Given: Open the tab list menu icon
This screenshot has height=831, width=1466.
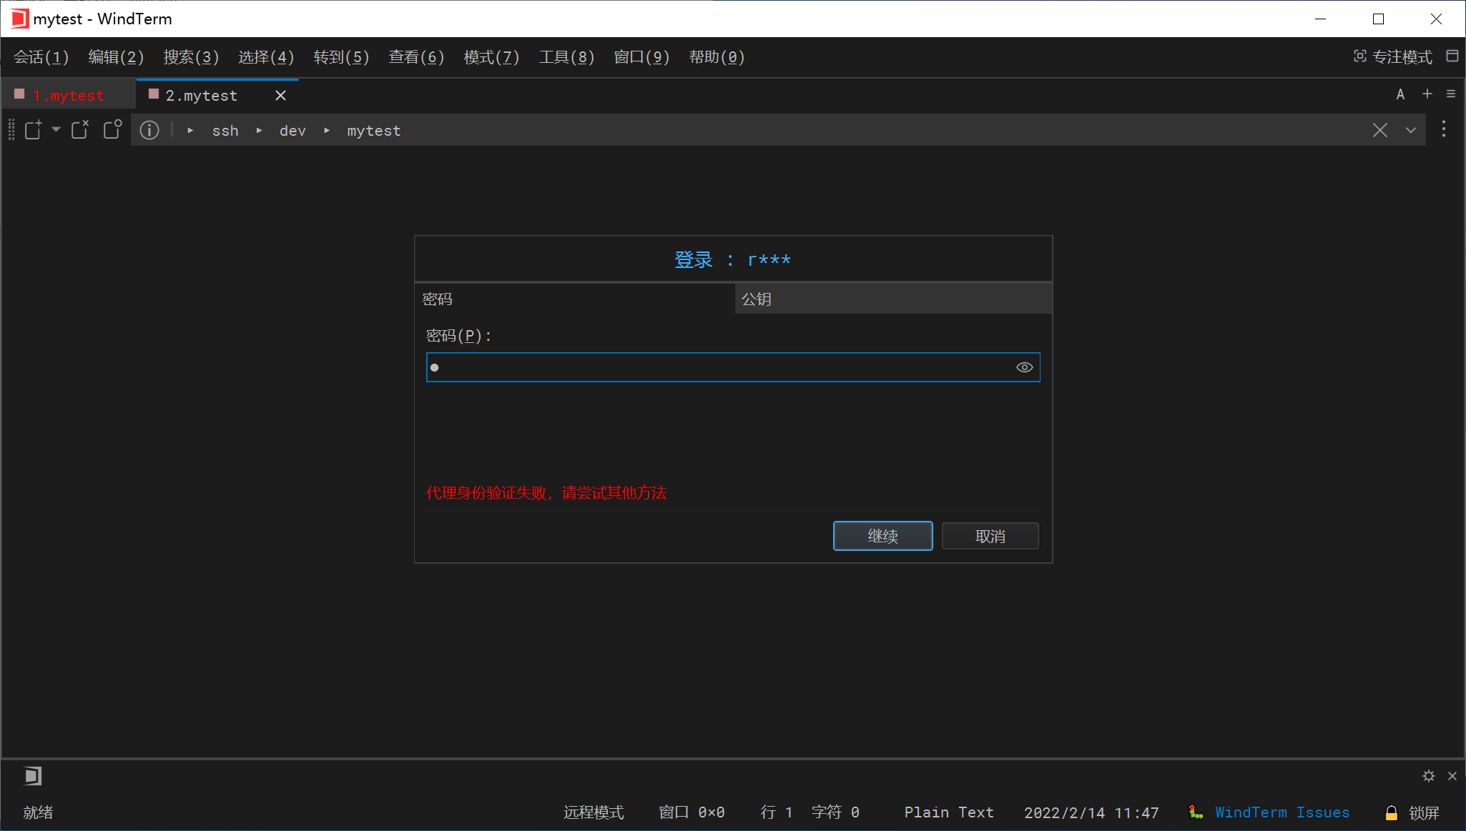Looking at the screenshot, I should click(1450, 94).
